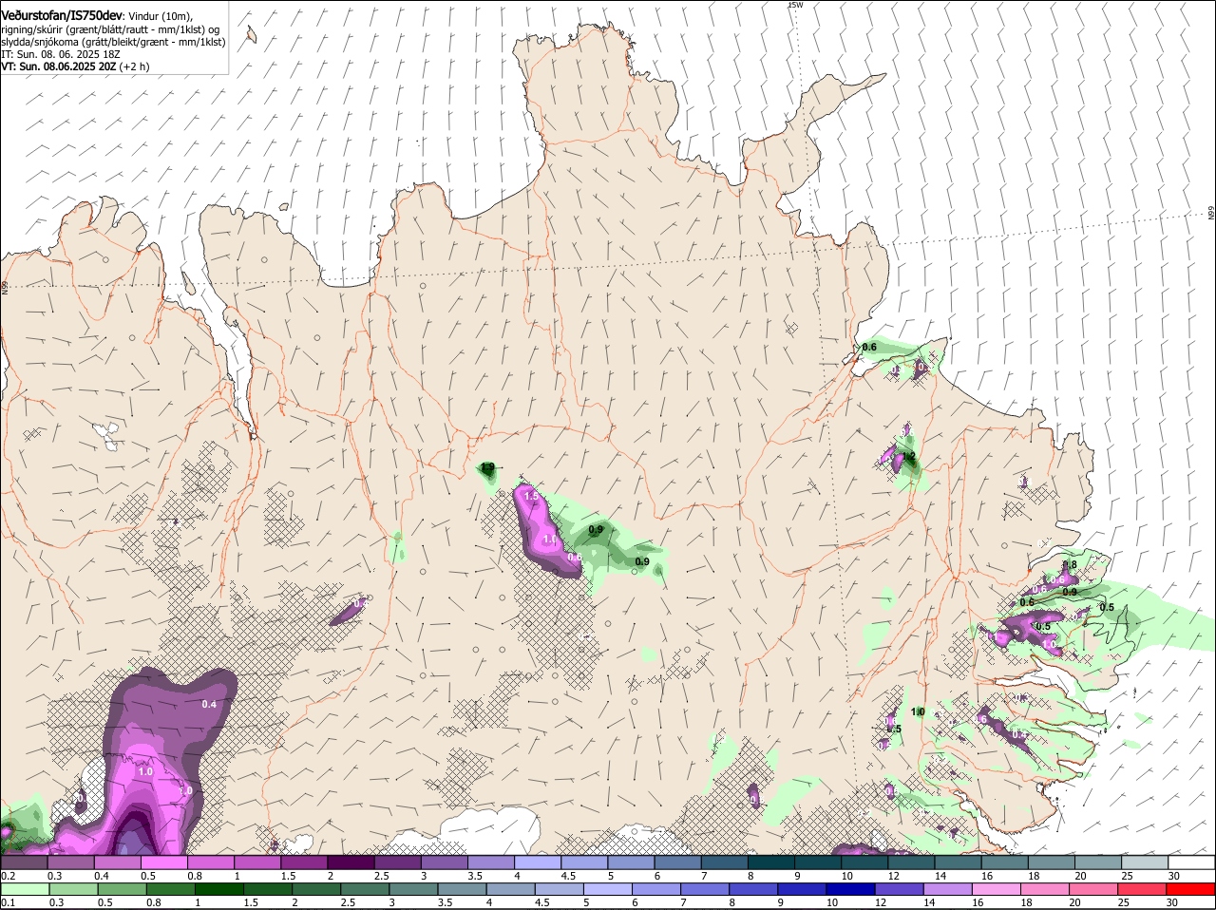Select the bright pink 0.5 swatch, top legend row
The image size is (1216, 910).
[163, 863]
